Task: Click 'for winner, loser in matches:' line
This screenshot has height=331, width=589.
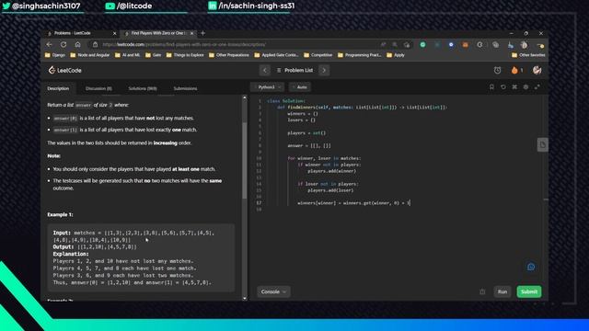Action: coord(324,158)
